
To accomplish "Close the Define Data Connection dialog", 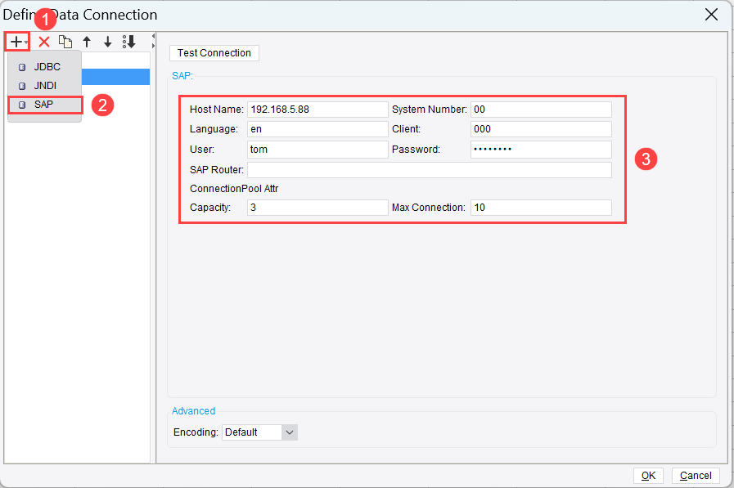I will point(711,15).
